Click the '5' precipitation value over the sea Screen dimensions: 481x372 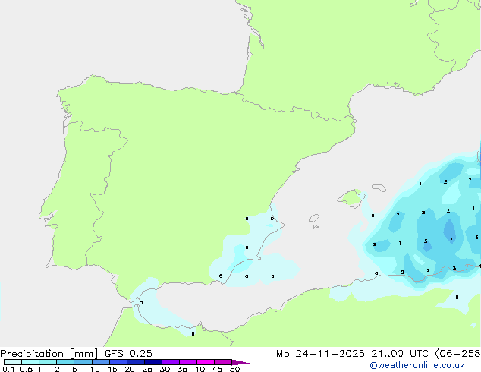[x=426, y=241]
